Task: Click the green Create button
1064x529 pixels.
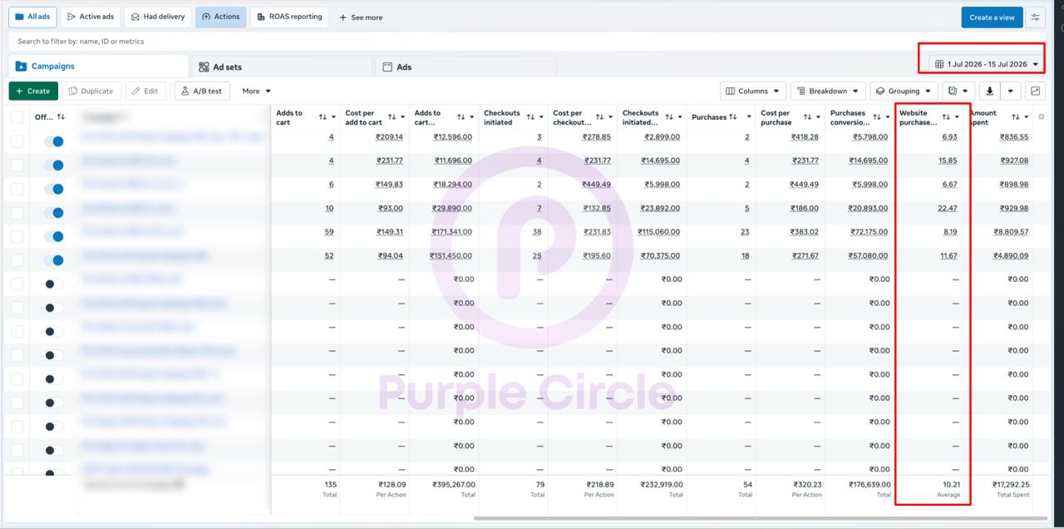Action: pos(33,91)
